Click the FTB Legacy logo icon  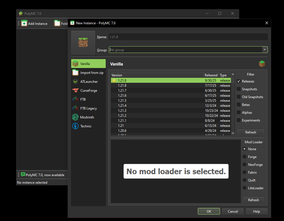point(75,108)
